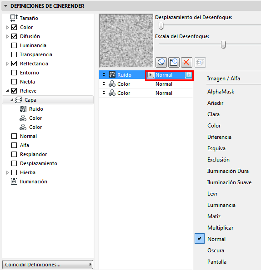Choose Pantalla blend mode

(217, 262)
